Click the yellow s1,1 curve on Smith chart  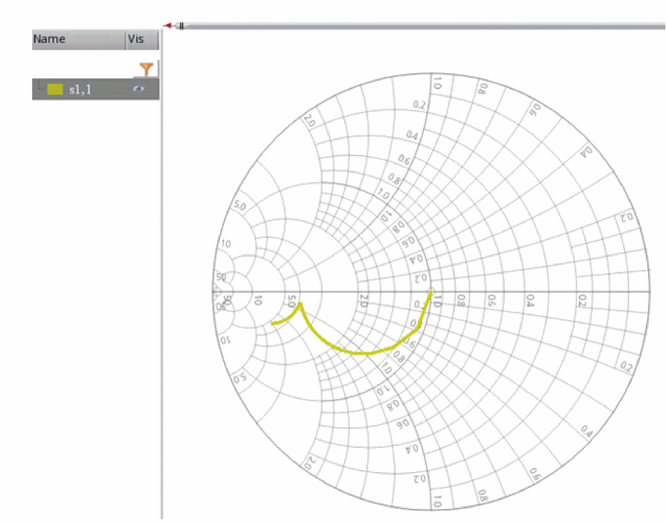[x=362, y=353]
